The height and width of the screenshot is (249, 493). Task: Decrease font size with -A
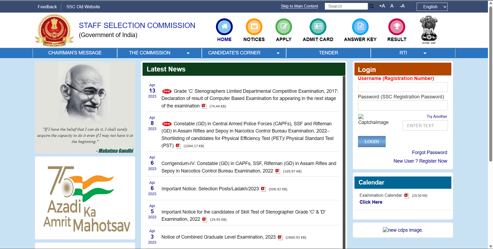tap(402, 6)
